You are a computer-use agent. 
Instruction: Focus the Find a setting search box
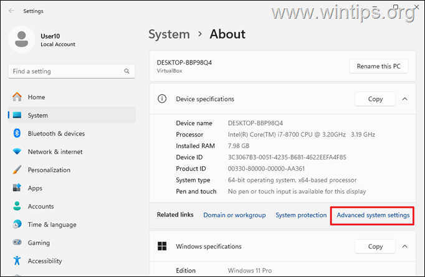pos(72,71)
